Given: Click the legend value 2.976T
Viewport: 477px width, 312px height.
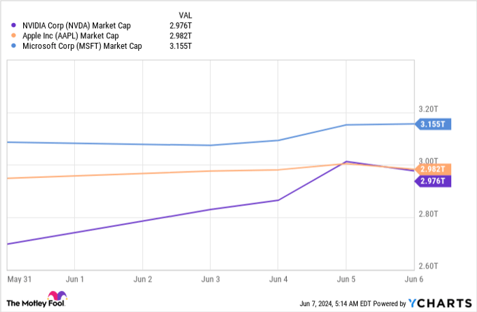Looking at the screenshot, I should pos(181,26).
